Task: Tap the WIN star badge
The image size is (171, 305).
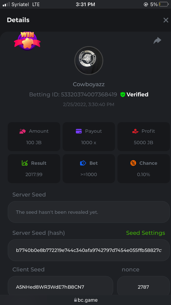Action: point(27,41)
